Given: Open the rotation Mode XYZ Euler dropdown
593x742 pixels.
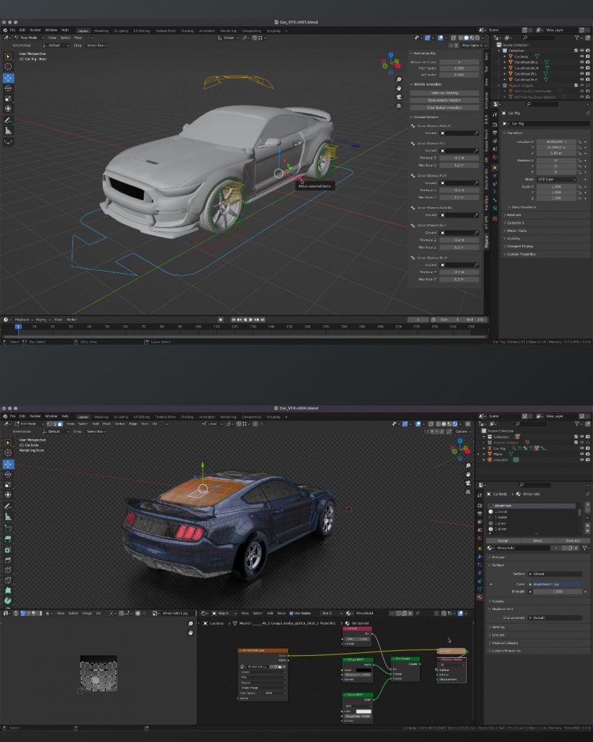Looking at the screenshot, I should click(556, 179).
